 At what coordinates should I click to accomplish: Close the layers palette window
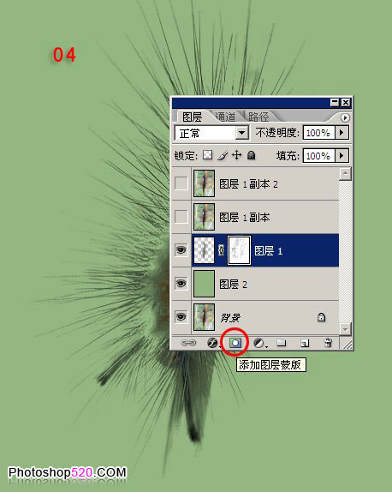click(346, 102)
